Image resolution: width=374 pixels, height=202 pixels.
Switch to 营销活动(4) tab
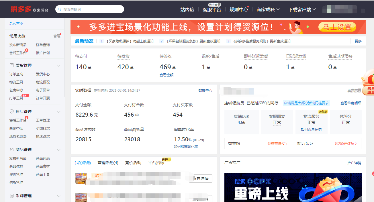108,163
